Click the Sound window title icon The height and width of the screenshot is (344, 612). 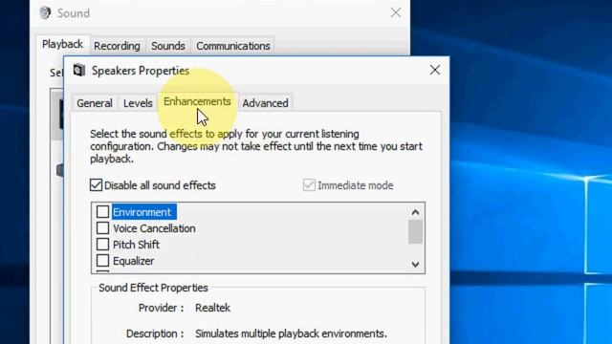tap(45, 12)
